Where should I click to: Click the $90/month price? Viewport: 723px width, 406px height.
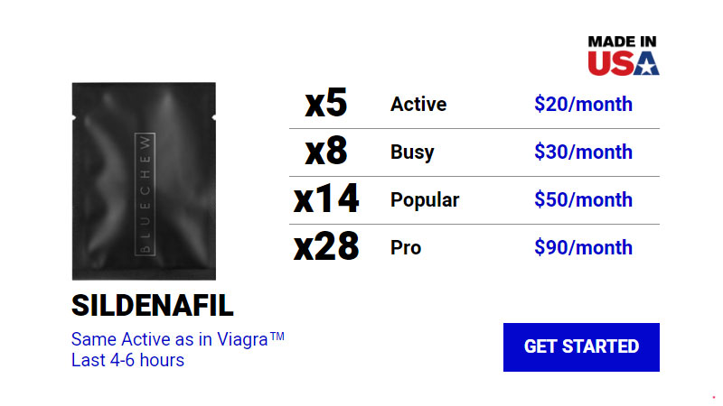click(x=583, y=247)
